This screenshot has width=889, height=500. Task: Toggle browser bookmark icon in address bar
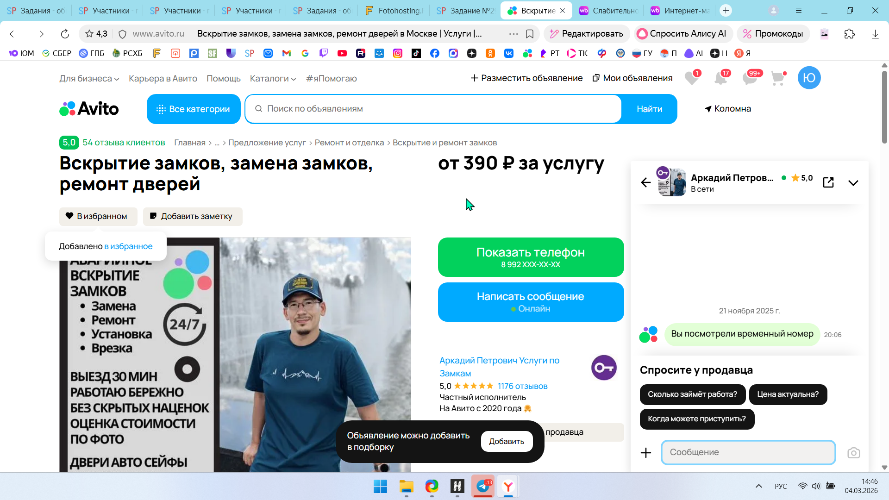[x=530, y=34]
